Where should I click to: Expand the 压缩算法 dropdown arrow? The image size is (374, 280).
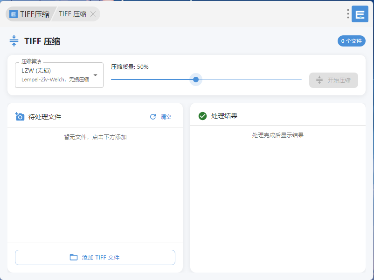click(x=95, y=75)
